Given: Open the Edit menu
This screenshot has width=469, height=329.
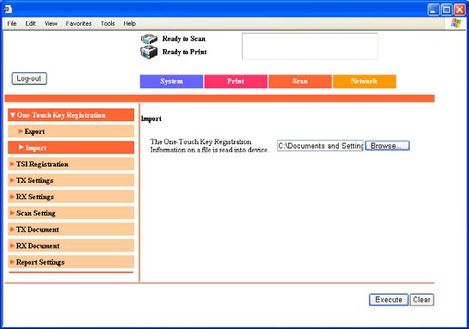Looking at the screenshot, I should click(30, 23).
